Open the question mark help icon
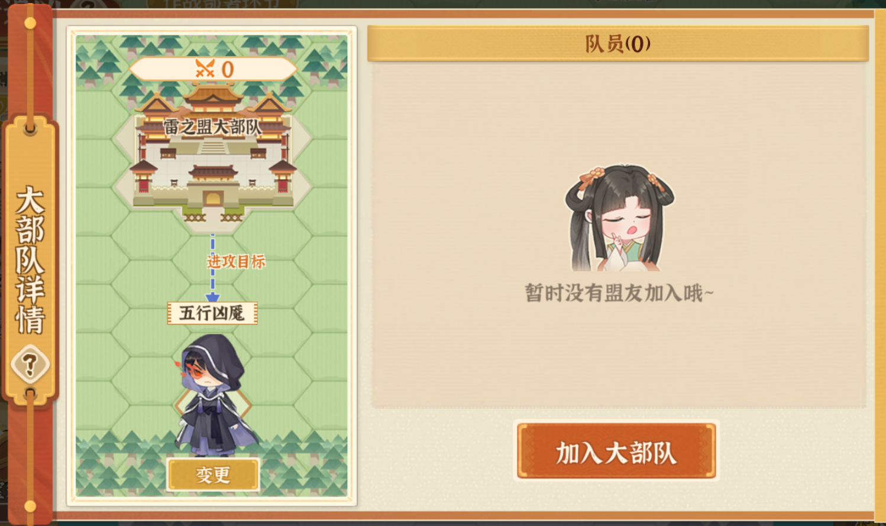Image resolution: width=886 pixels, height=526 pixels. point(30,365)
